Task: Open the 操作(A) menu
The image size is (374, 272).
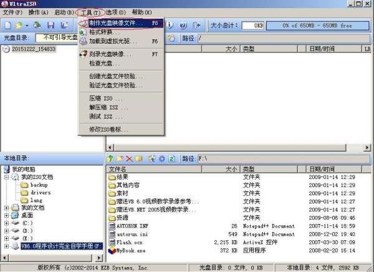Action: [38, 12]
